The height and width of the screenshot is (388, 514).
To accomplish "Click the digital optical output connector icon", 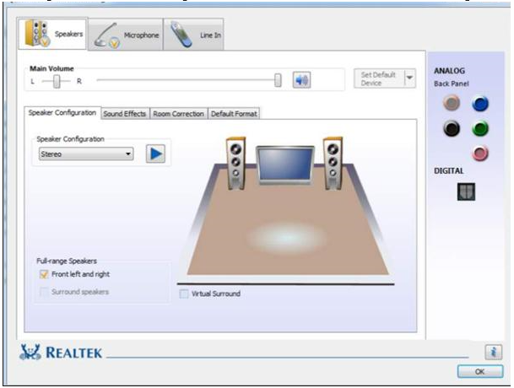I will [466, 191].
